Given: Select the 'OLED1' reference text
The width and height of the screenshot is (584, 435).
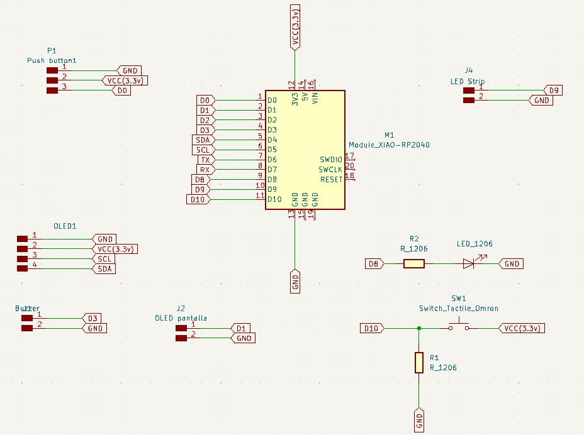Looking at the screenshot, I should [x=65, y=226].
